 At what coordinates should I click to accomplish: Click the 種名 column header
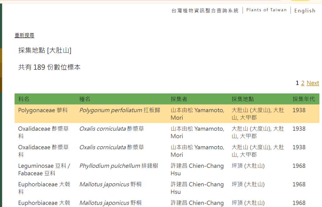click(x=85, y=99)
